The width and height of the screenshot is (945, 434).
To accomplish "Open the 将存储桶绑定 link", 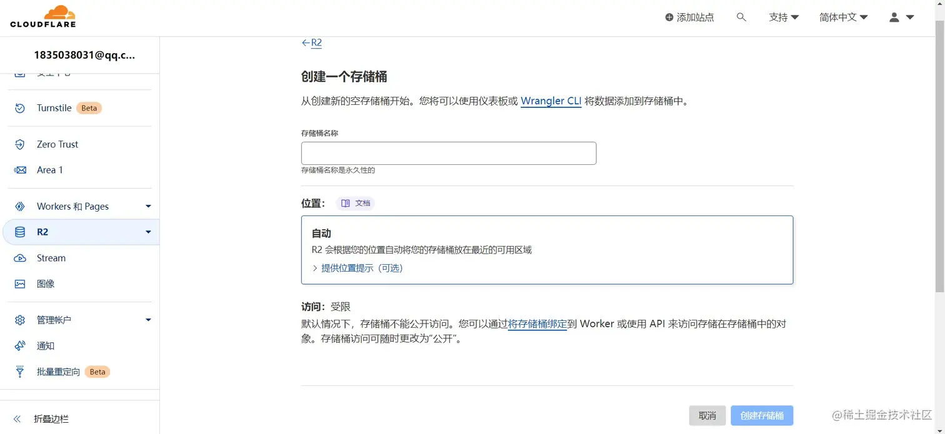I will coord(537,324).
